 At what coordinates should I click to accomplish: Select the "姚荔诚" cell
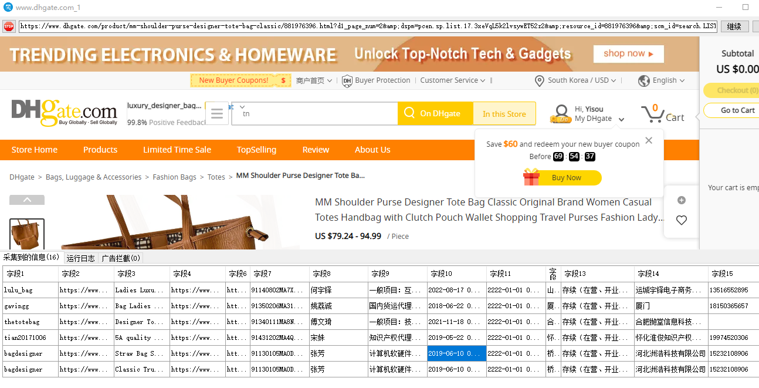point(339,306)
